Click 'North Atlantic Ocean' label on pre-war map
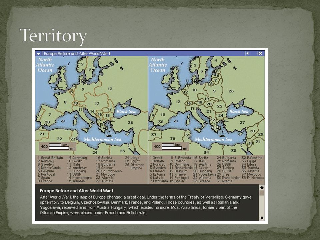320x240 pixels. (x=45, y=65)
